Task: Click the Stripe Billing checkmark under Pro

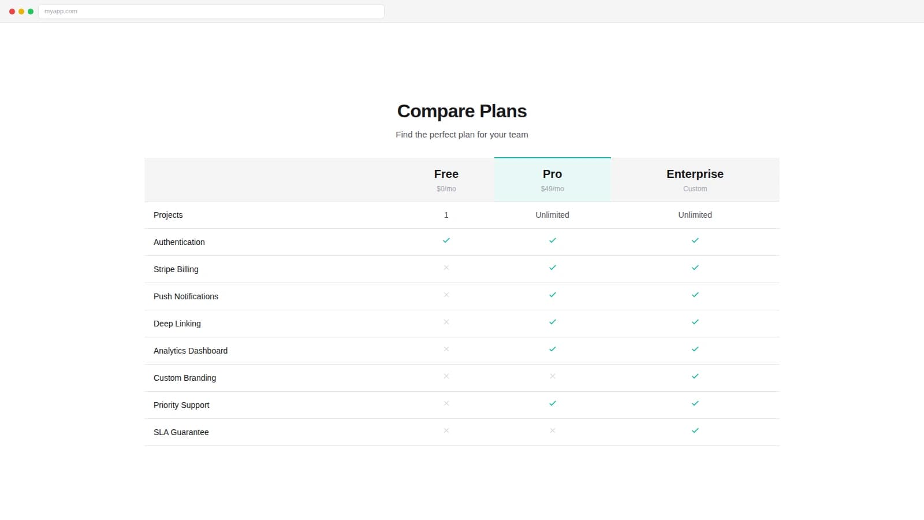Action: pyautogui.click(x=553, y=268)
